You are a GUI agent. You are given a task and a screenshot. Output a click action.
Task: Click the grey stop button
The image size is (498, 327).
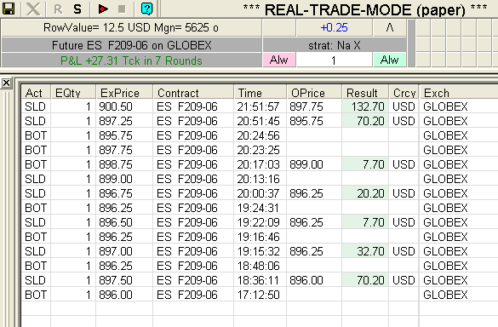(x=122, y=9)
